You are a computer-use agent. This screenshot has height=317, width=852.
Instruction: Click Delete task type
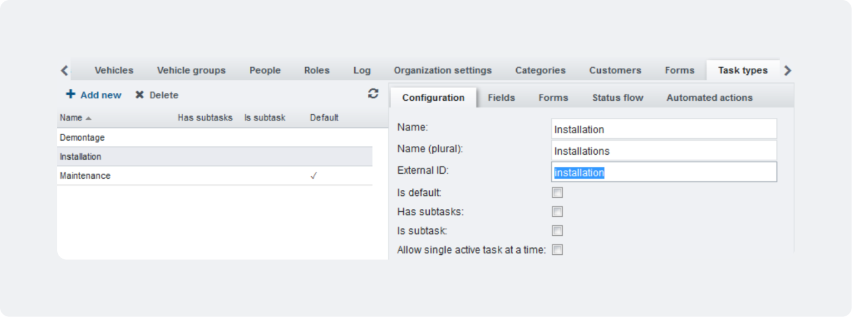156,95
